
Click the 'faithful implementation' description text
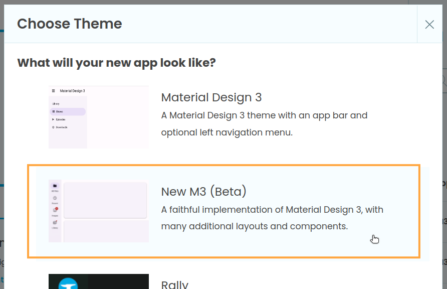click(272, 218)
